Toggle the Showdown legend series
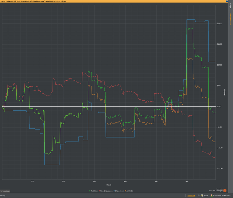The image size is (233, 198). (118, 191)
